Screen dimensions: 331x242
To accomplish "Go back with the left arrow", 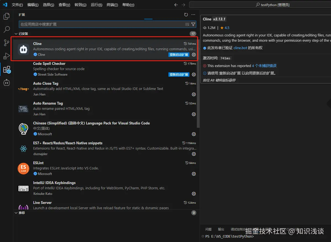I will tap(176, 5).
